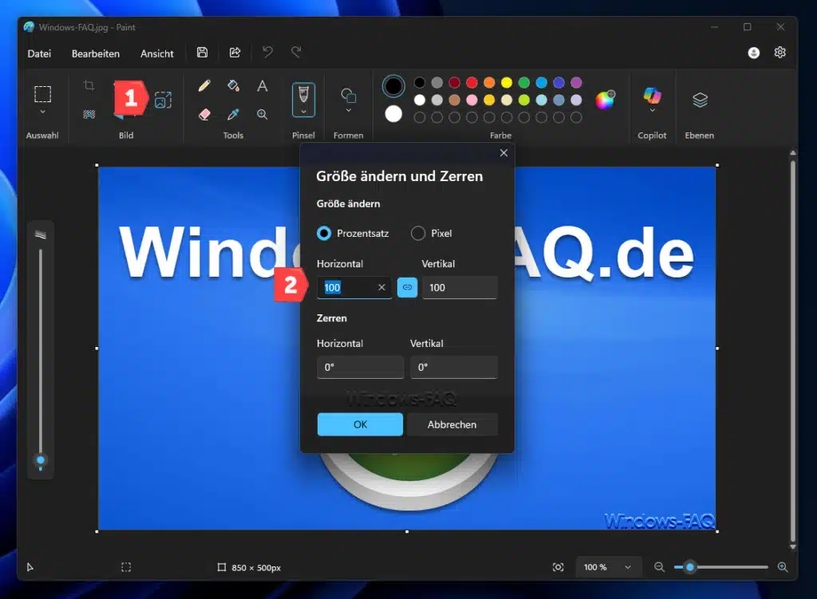Click the remove background icon in Bild
Screen dimensions: 817x599
89,114
